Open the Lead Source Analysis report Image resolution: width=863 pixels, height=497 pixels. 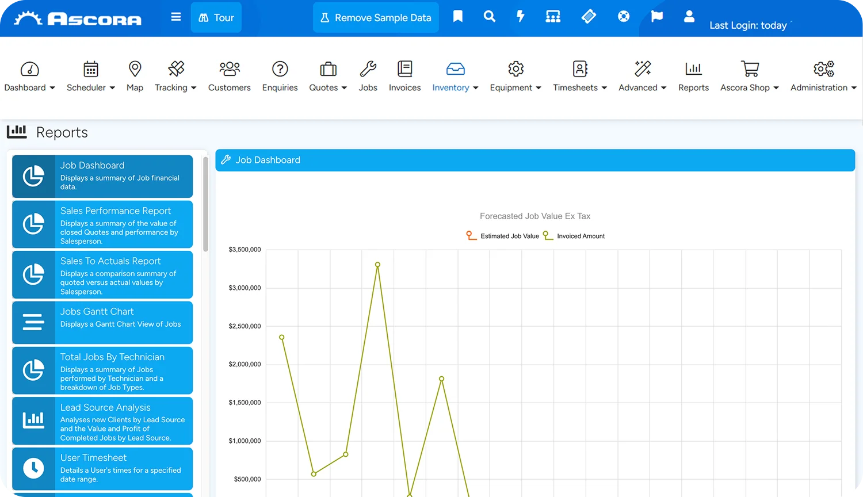[102, 420]
